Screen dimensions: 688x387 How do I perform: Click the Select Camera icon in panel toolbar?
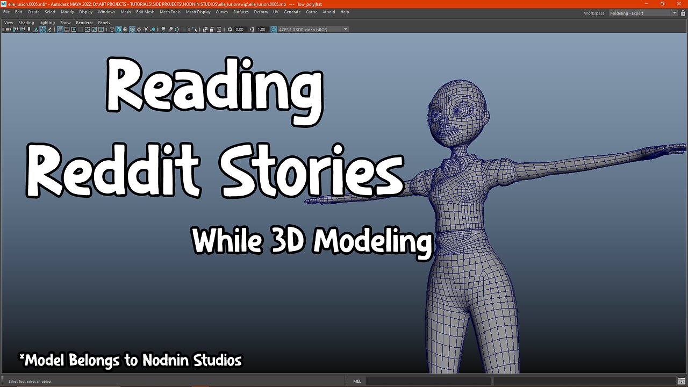8,29
